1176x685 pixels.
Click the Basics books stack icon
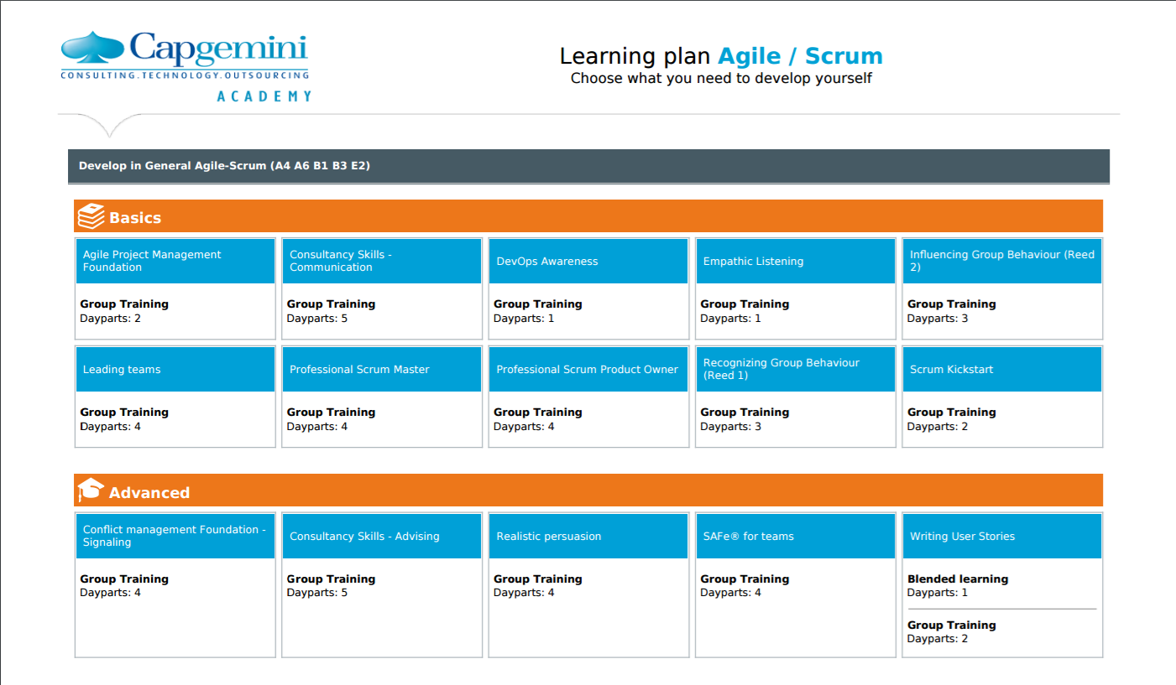91,216
